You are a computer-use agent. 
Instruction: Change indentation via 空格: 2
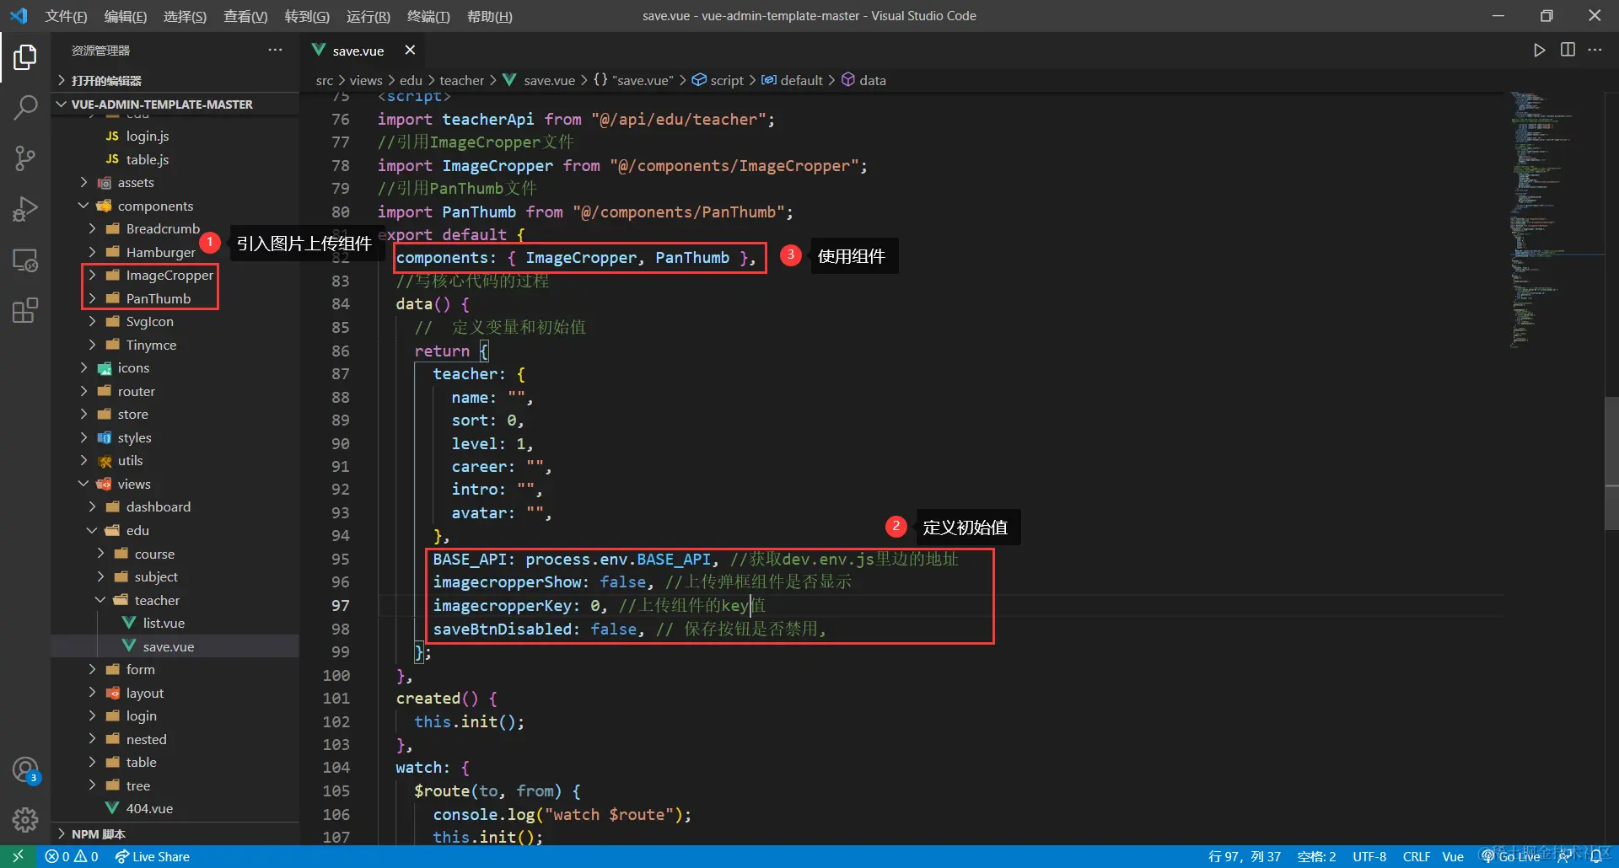(1316, 856)
